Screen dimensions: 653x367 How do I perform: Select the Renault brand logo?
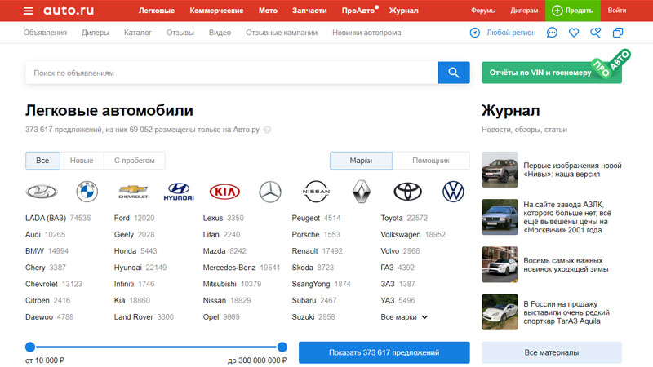coord(362,192)
